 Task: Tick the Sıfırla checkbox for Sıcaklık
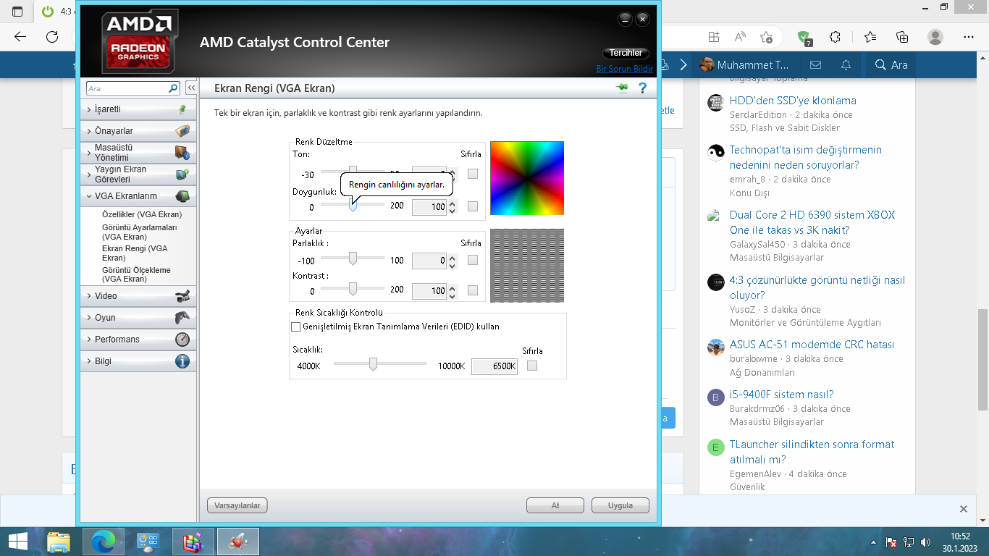[x=532, y=366]
